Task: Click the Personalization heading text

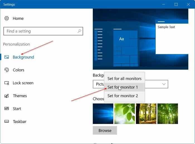Action: 16,44
